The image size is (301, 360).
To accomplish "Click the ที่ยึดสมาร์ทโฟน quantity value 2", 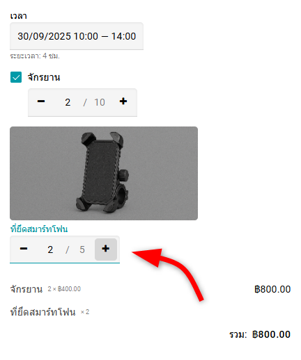I will (50, 249).
